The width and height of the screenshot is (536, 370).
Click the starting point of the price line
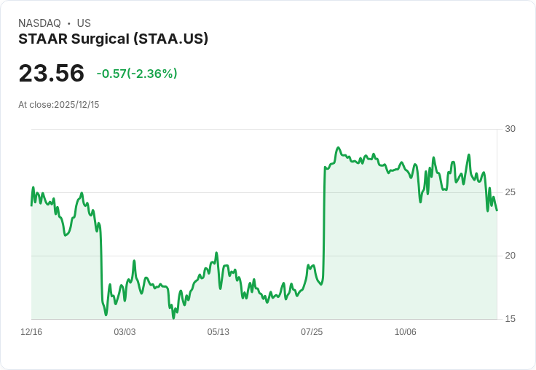click(x=31, y=205)
